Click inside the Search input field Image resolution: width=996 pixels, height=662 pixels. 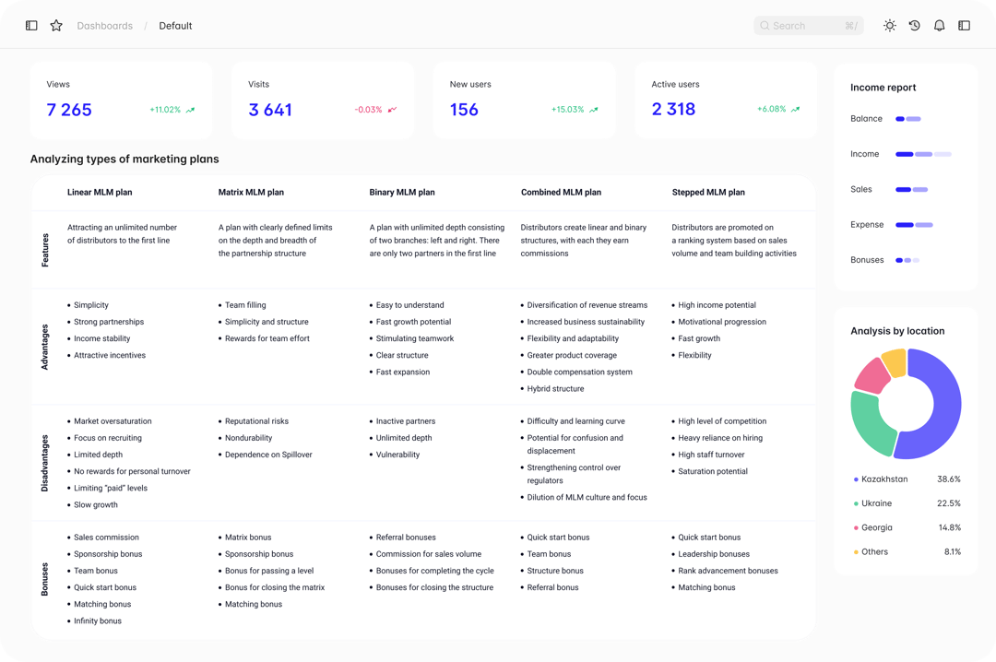click(x=807, y=25)
